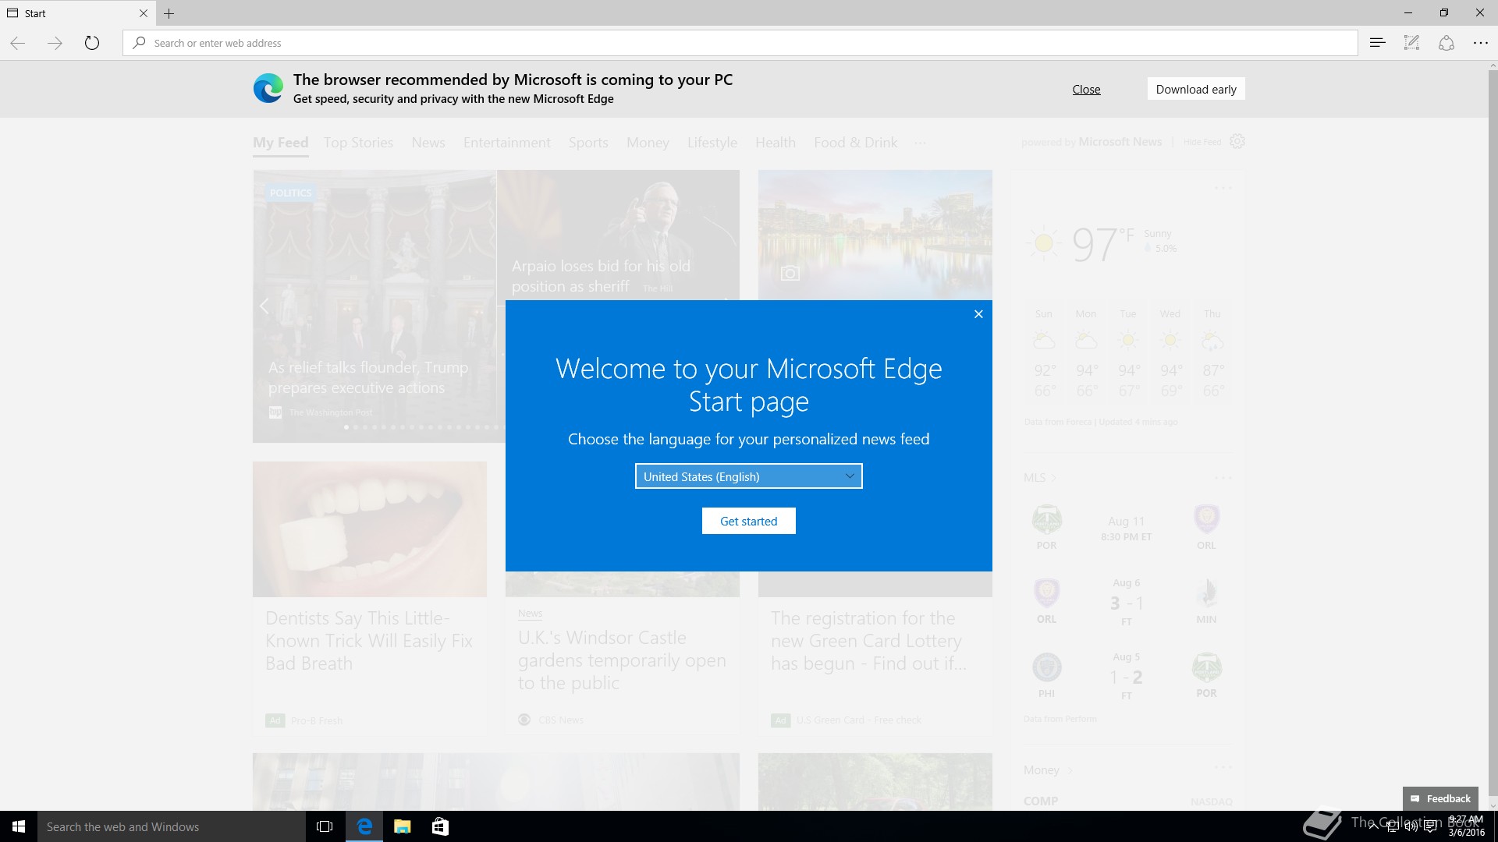Image resolution: width=1498 pixels, height=842 pixels.
Task: Click the Edge logo in the banner
Action: pos(268,89)
